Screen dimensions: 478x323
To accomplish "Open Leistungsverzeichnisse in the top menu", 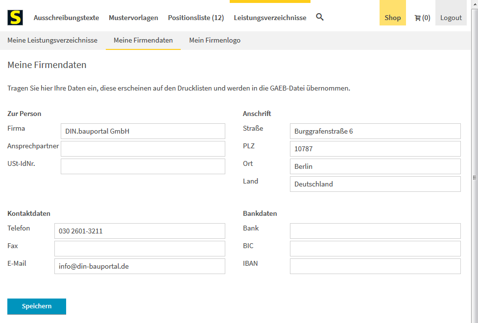I will (269, 17).
